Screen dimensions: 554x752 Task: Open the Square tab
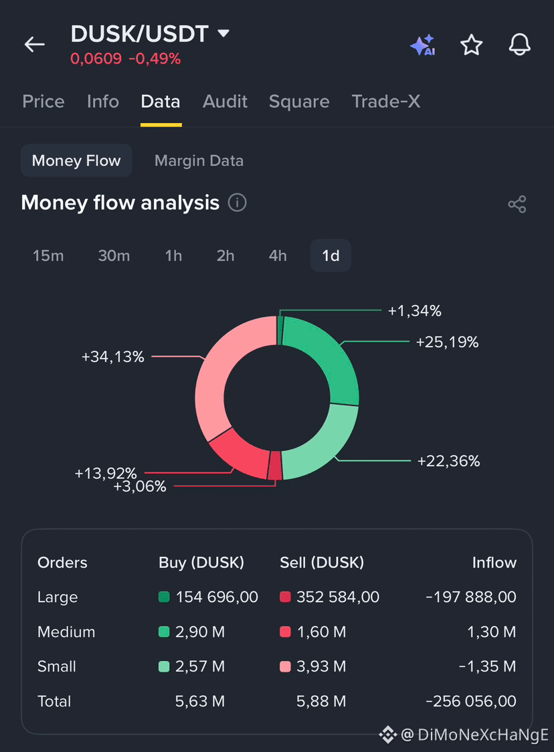[299, 102]
